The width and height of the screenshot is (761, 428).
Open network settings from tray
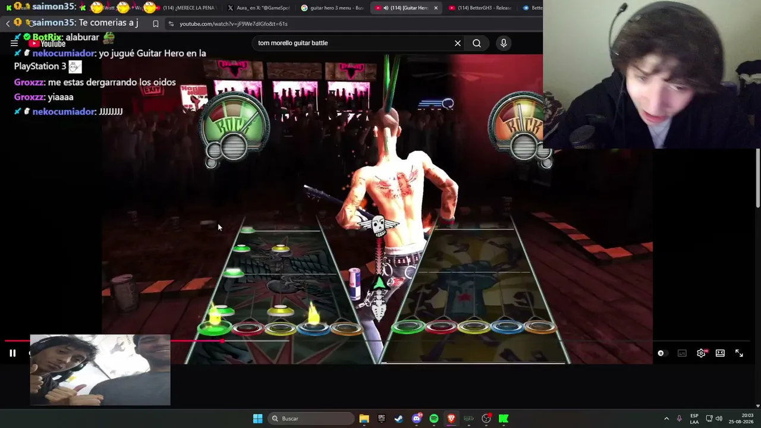point(709,418)
